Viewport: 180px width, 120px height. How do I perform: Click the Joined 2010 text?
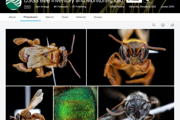[167, 7]
